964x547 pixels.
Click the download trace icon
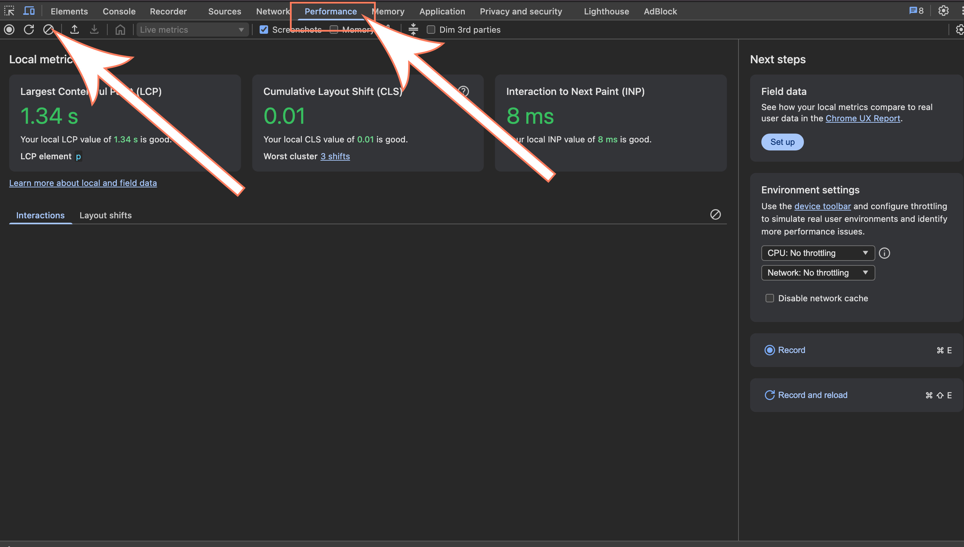(94, 29)
